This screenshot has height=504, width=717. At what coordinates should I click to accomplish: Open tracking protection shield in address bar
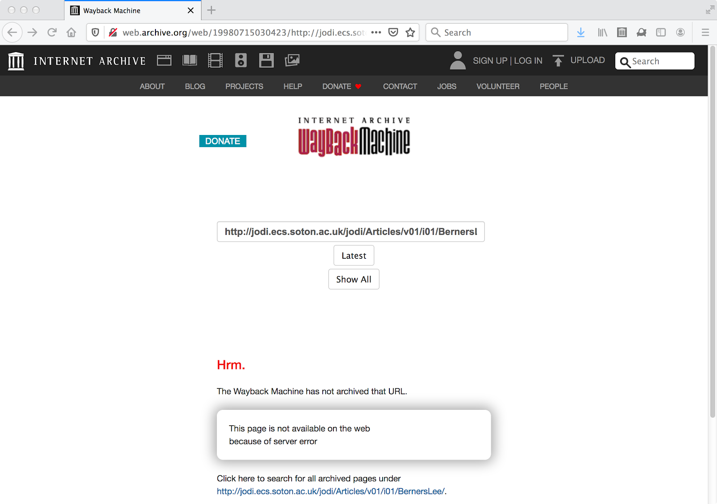click(x=95, y=32)
